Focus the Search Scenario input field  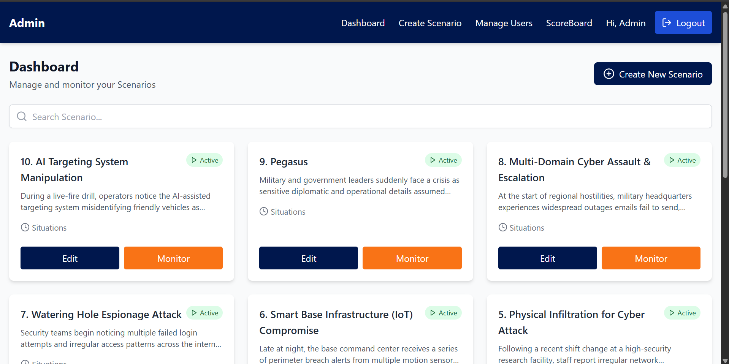coord(360,116)
